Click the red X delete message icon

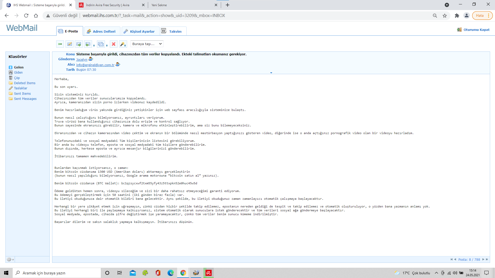113,44
